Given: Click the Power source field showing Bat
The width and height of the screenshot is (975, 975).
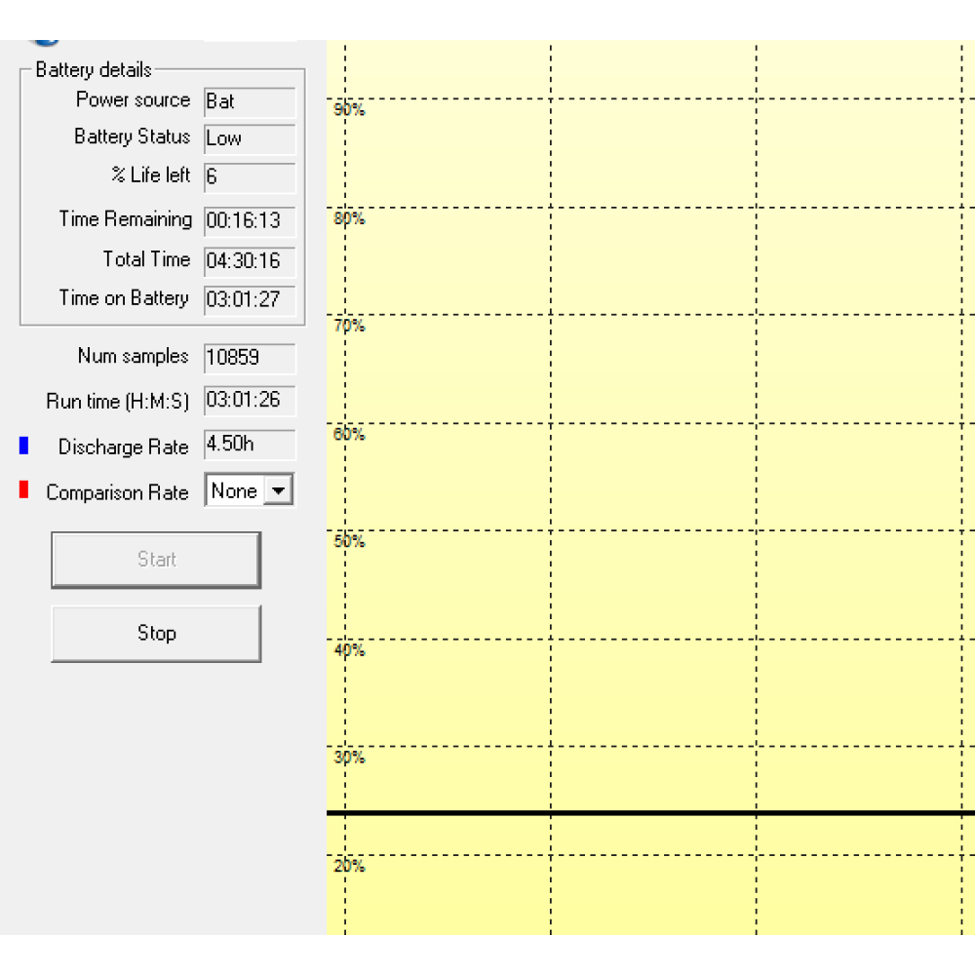Looking at the screenshot, I should (x=250, y=101).
